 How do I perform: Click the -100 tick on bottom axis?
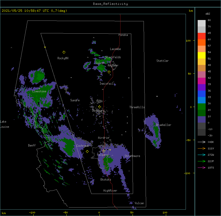[32, 213]
